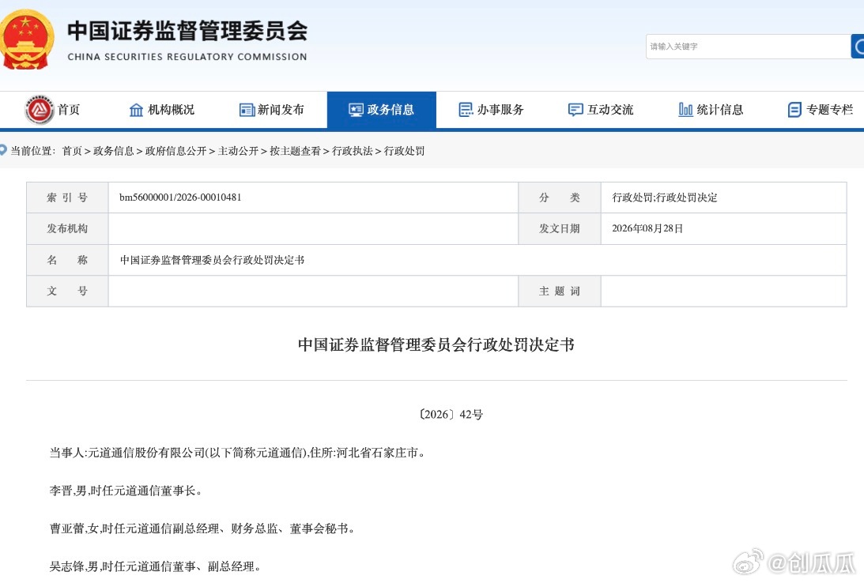The height and width of the screenshot is (583, 864).
Task: Open the 互动交流 navigation tab
Action: (x=601, y=110)
